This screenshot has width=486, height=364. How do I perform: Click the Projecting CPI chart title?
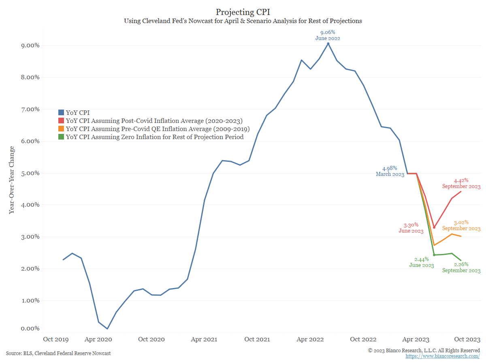tap(243, 12)
